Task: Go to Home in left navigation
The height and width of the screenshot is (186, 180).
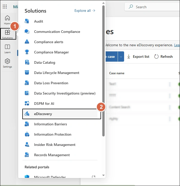Action: (x=7, y=20)
